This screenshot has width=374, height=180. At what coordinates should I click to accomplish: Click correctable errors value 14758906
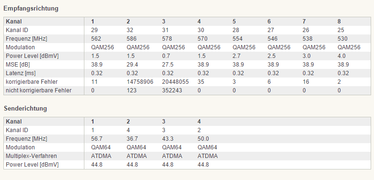(x=140, y=82)
